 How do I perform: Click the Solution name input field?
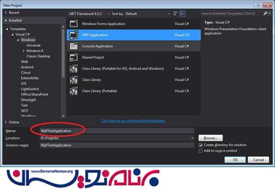117,145
